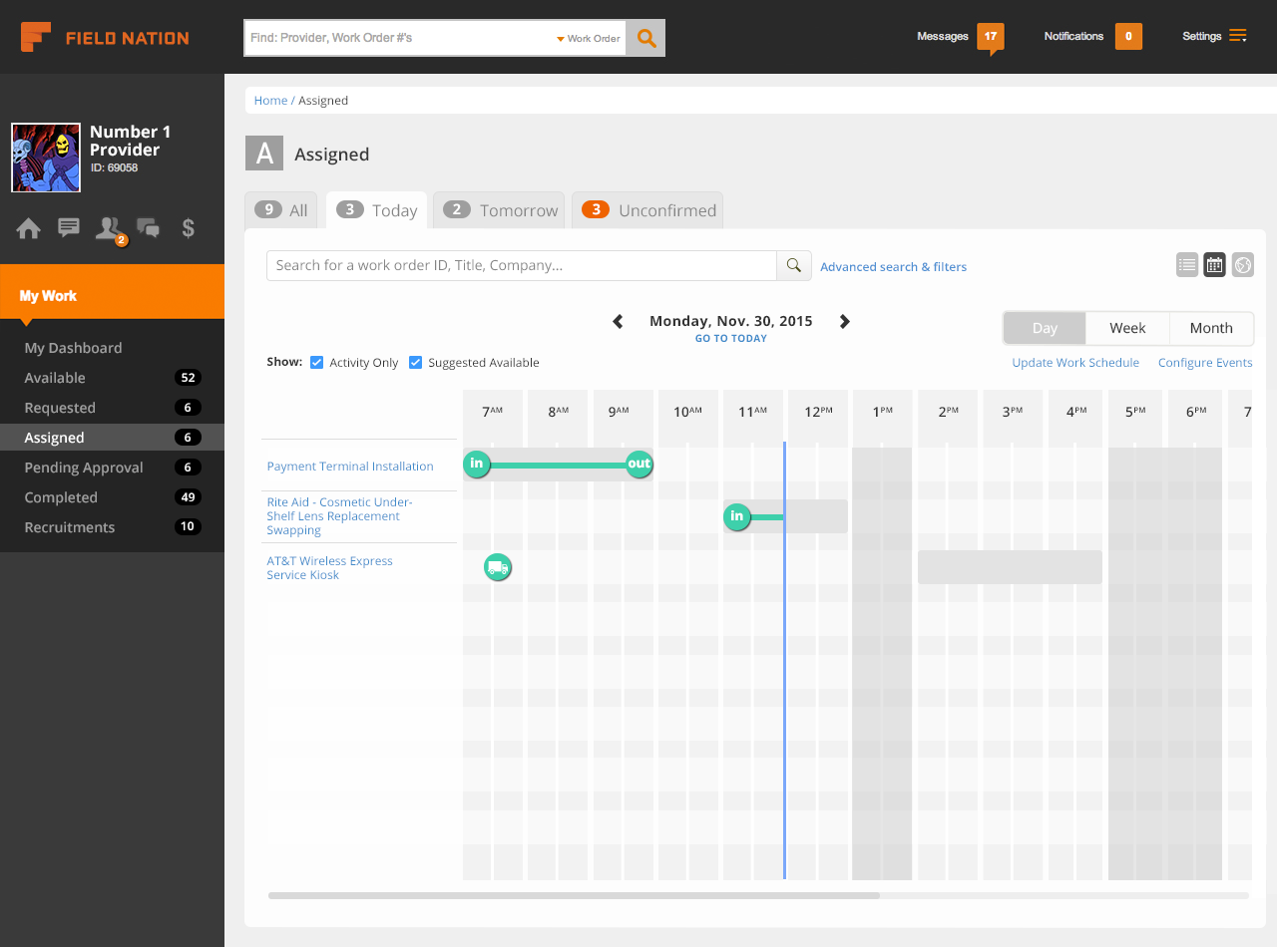Click the message note icon in sidebar
The width and height of the screenshot is (1277, 947).
[x=69, y=228]
